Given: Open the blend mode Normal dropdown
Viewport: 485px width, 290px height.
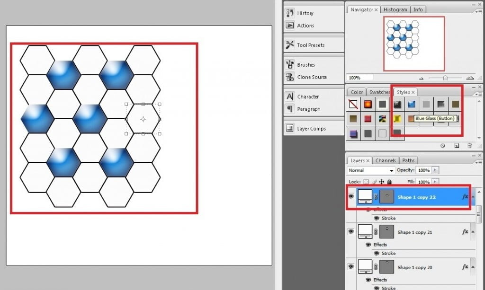Looking at the screenshot, I should pos(371,170).
